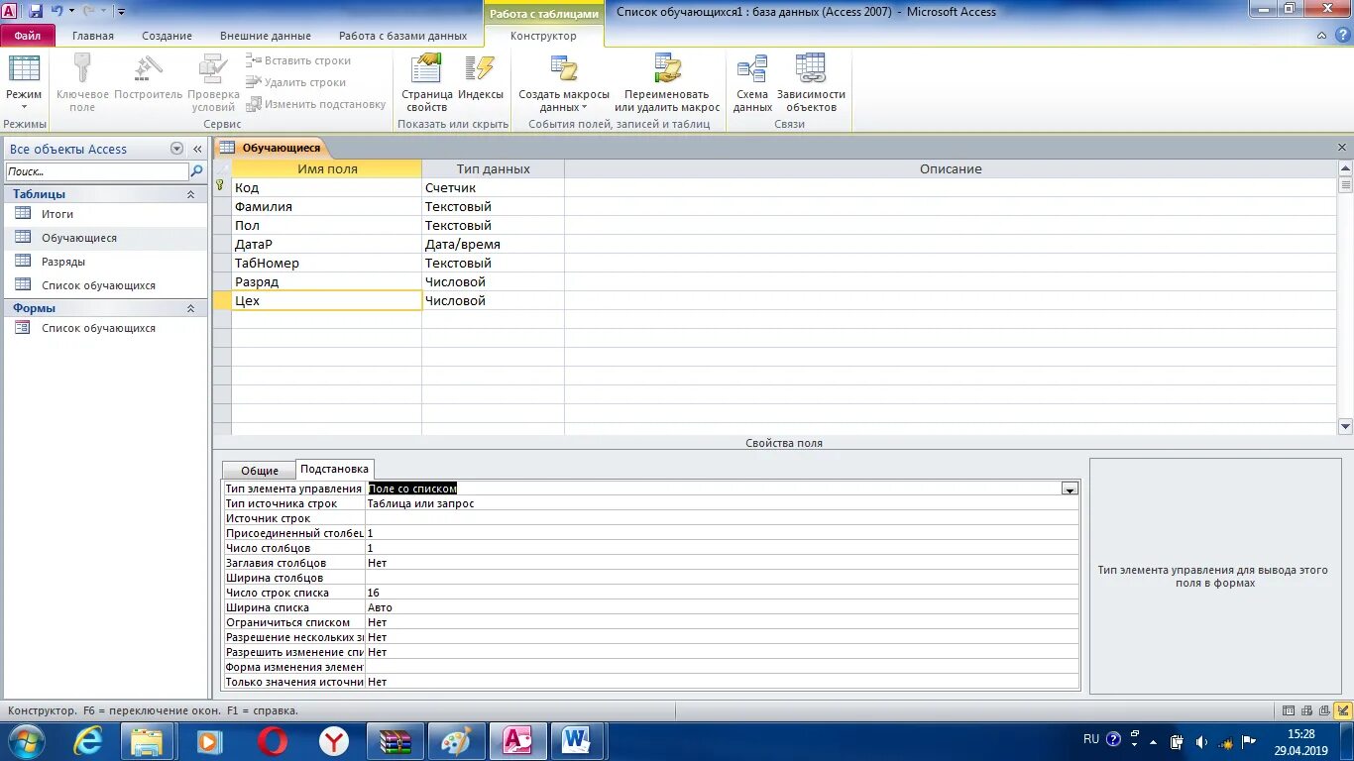The height and width of the screenshot is (761, 1354).
Task: Launch Internet Explorer from the taskbar
Action: pyautogui.click(x=87, y=741)
